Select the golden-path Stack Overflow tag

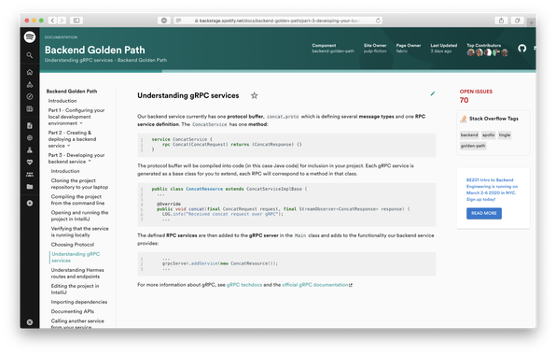473,146
